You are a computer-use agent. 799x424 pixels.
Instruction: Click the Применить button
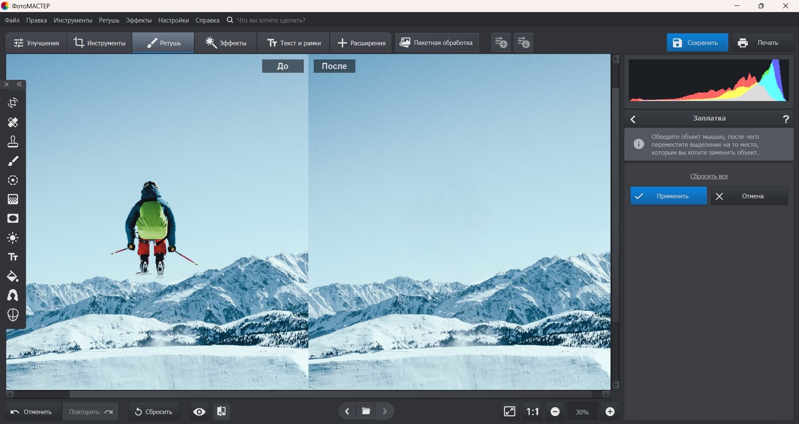(x=668, y=196)
